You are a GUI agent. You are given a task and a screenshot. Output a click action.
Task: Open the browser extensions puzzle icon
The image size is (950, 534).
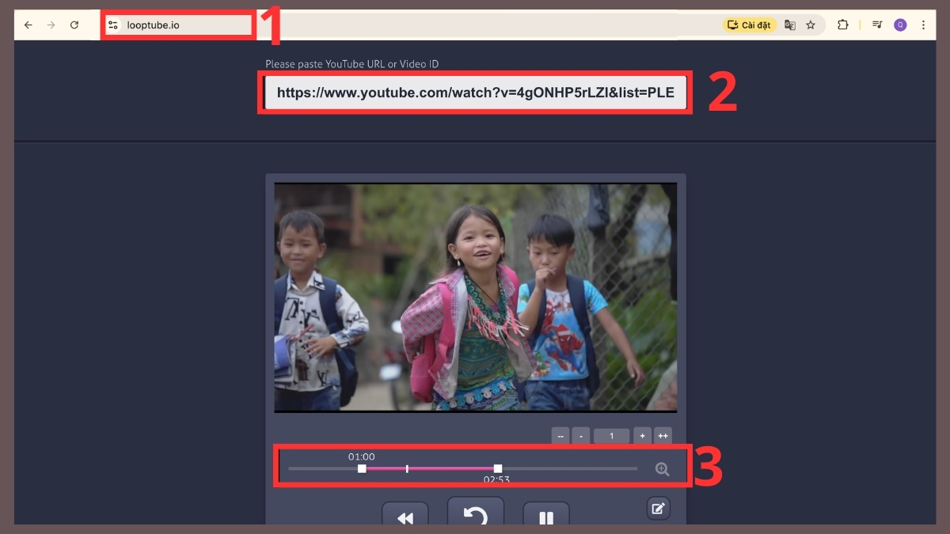(x=842, y=25)
